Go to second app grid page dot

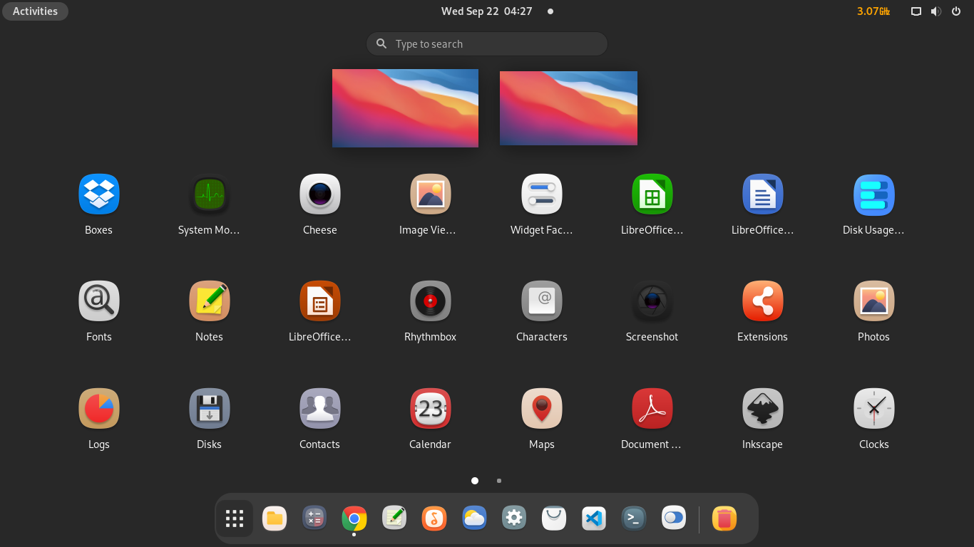click(499, 481)
